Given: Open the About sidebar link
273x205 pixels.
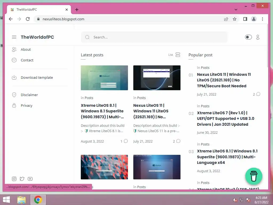Looking at the screenshot, I should 26,49.
